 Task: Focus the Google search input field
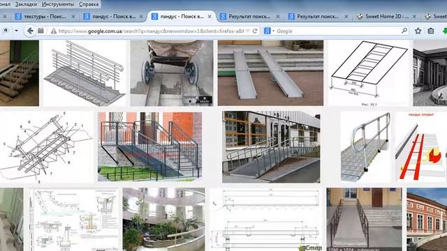[338, 31]
